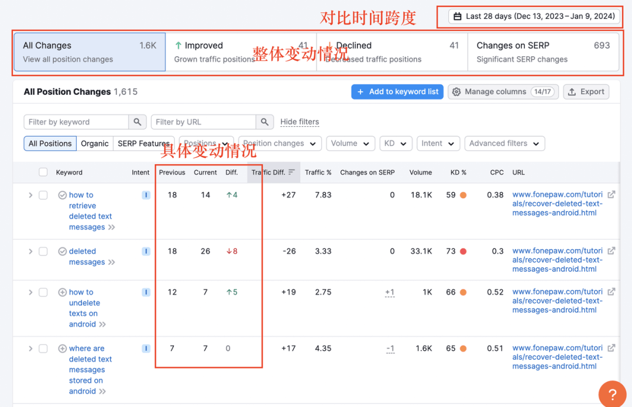Click Traffic Diff. column sort icon
The image size is (632, 407).
(x=291, y=173)
